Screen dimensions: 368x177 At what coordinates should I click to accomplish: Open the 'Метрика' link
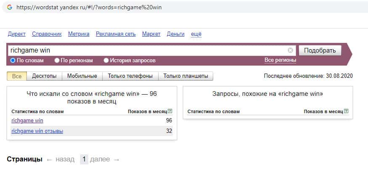79,34
